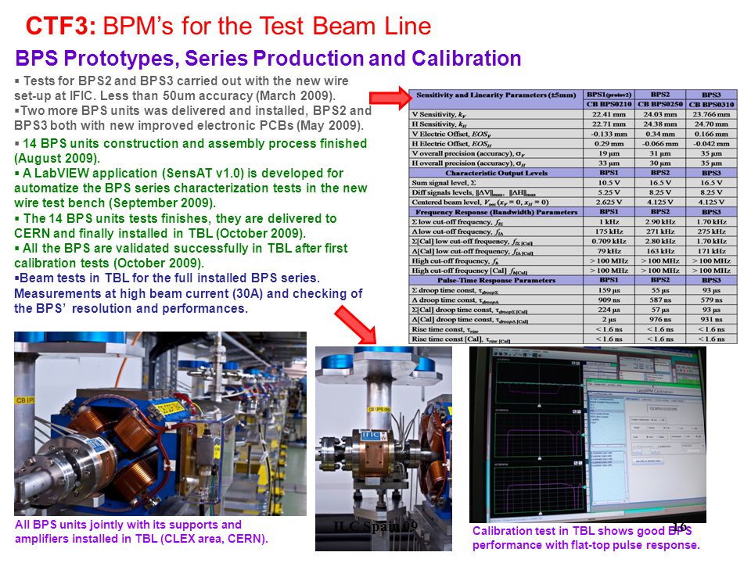Select the "Rise time const [Cal]" row label

click(461, 339)
